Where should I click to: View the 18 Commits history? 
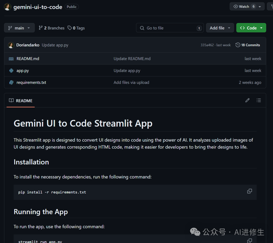(x=248, y=45)
